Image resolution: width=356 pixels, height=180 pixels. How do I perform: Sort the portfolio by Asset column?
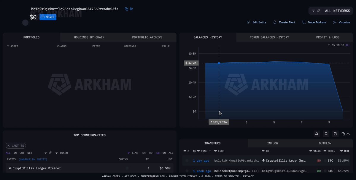tap(12, 46)
